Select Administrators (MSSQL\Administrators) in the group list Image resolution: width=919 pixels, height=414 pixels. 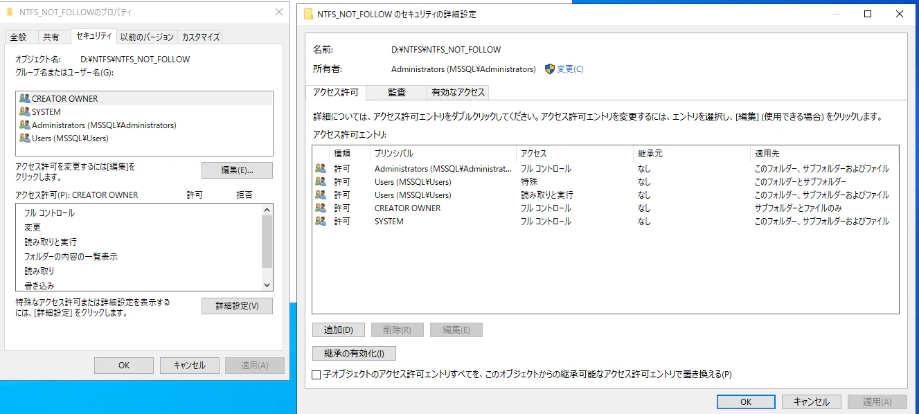point(144,125)
